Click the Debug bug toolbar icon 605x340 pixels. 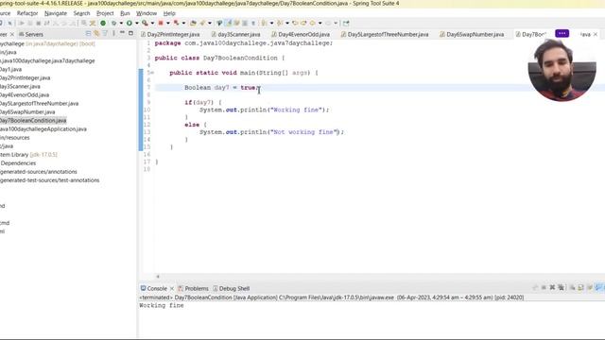point(113,23)
